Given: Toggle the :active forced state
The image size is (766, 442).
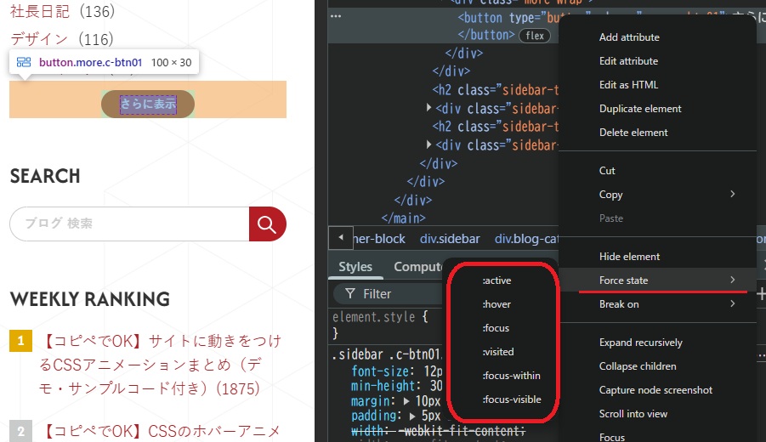Looking at the screenshot, I should point(496,280).
